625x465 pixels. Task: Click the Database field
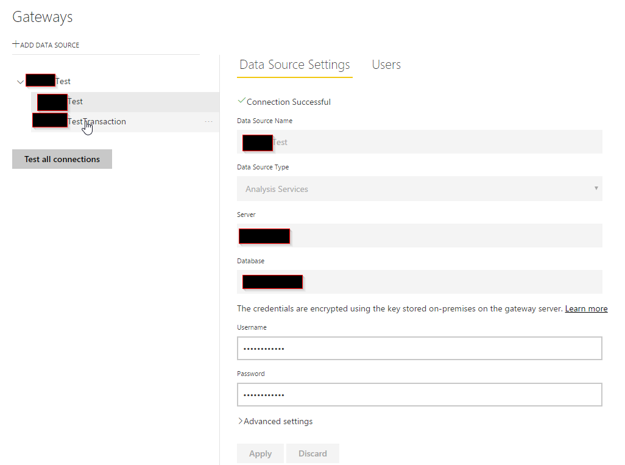tap(419, 282)
